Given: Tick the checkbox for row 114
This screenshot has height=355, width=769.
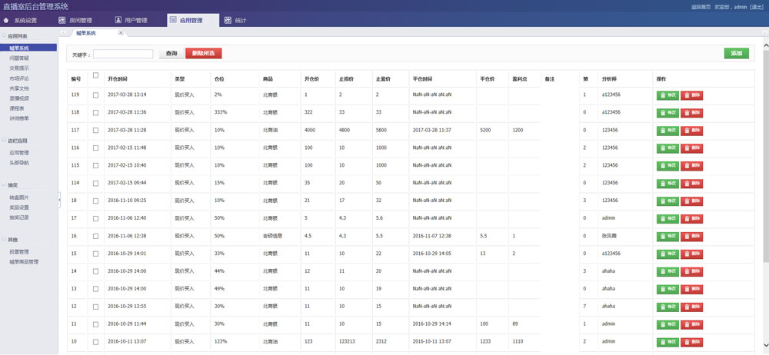Looking at the screenshot, I should [95, 183].
